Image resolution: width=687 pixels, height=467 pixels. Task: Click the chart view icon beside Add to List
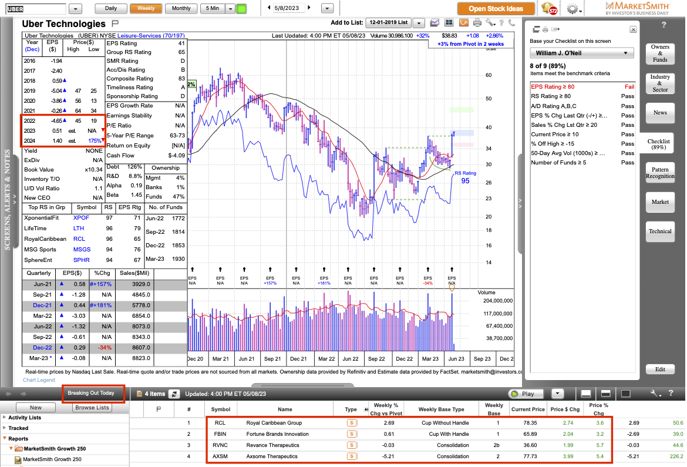click(x=435, y=22)
